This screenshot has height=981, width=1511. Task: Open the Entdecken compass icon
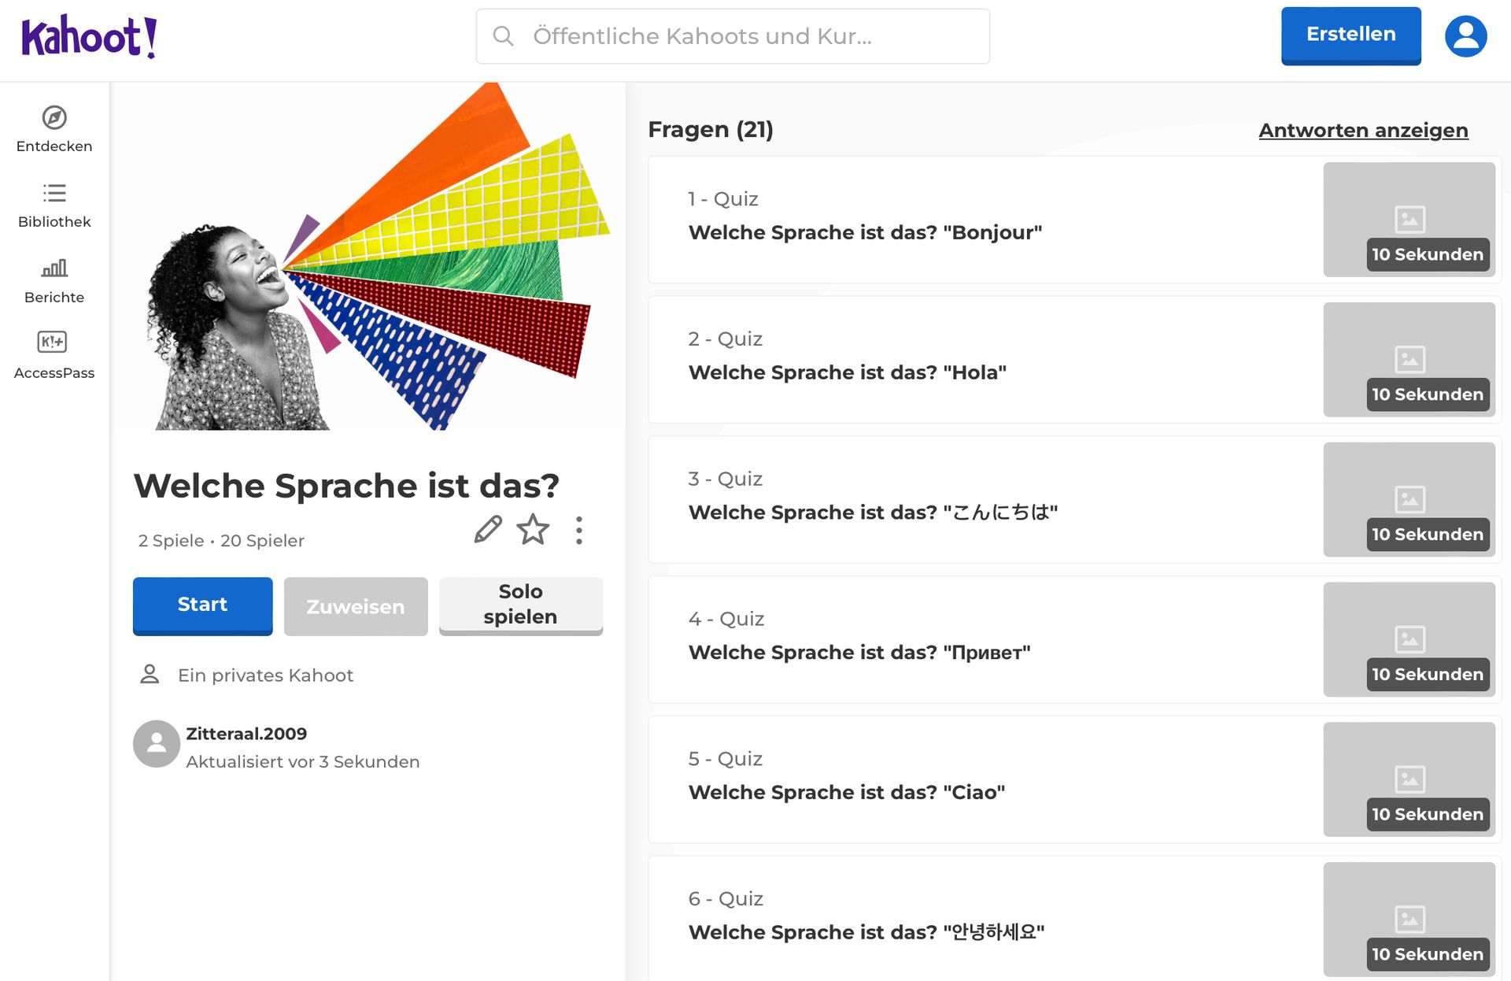pos(54,118)
